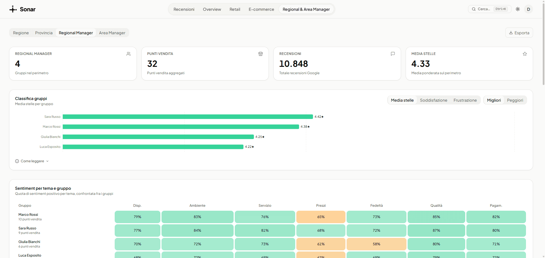Open the Overview navigation tab
This screenshot has width=545, height=258.
click(212, 9)
